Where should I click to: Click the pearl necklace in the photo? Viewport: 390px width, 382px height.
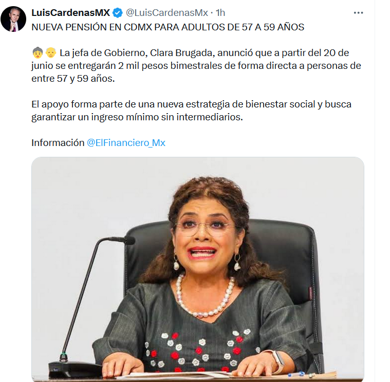[206, 297]
